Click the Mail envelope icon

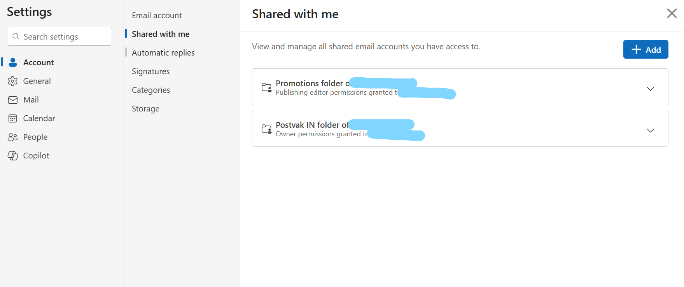click(13, 100)
